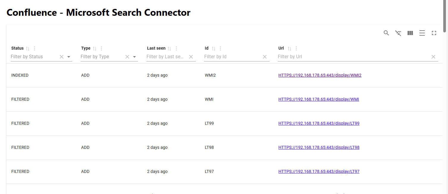This screenshot has height=194, width=448.
Task: Sort by Type column arrows
Action: click(x=95, y=48)
